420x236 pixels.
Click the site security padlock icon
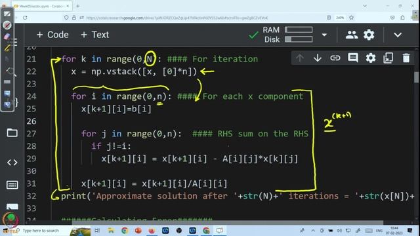coord(74,18)
